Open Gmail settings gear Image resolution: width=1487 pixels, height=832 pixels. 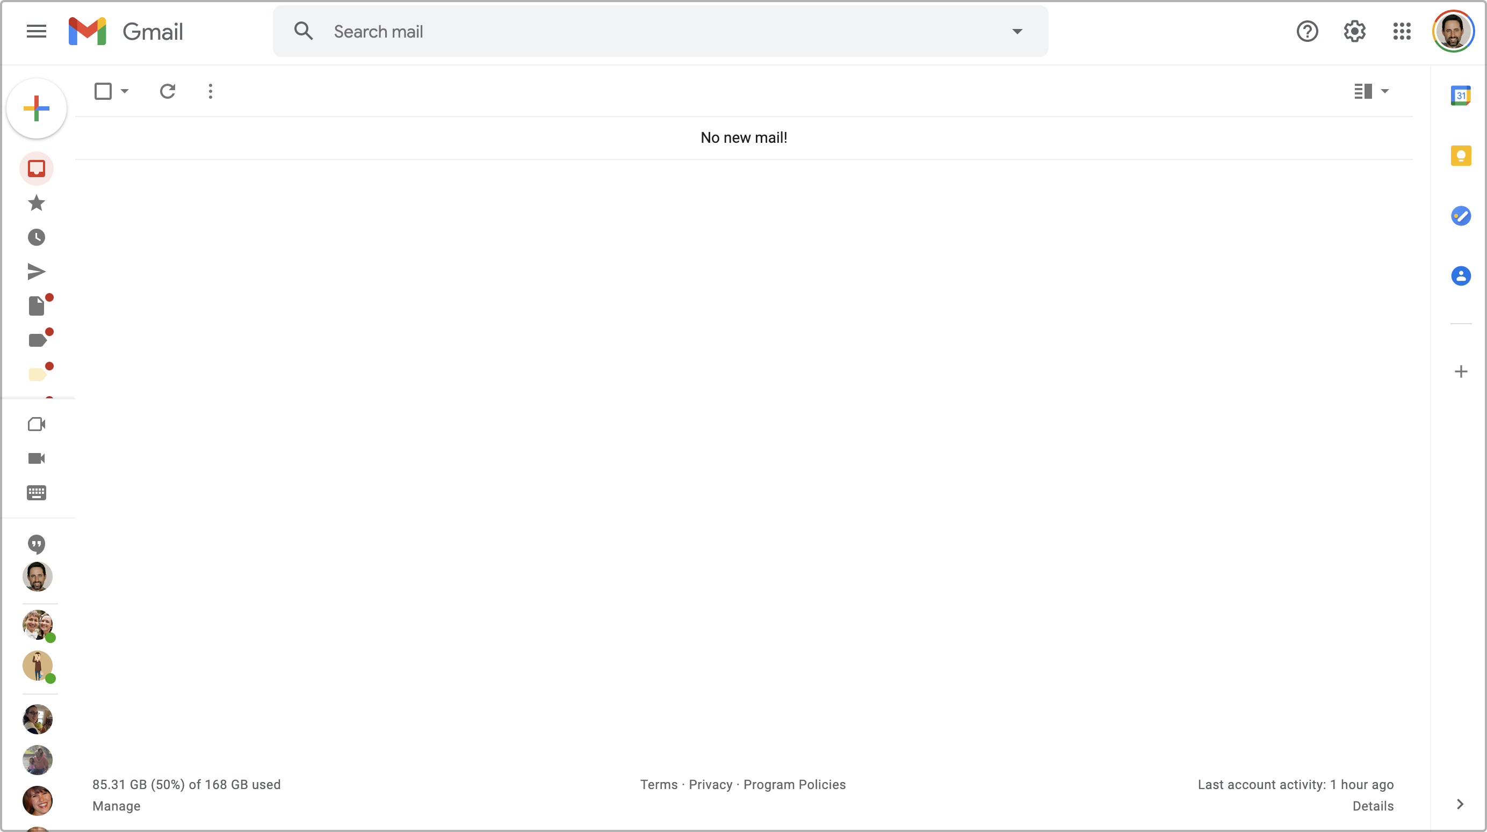pos(1354,31)
